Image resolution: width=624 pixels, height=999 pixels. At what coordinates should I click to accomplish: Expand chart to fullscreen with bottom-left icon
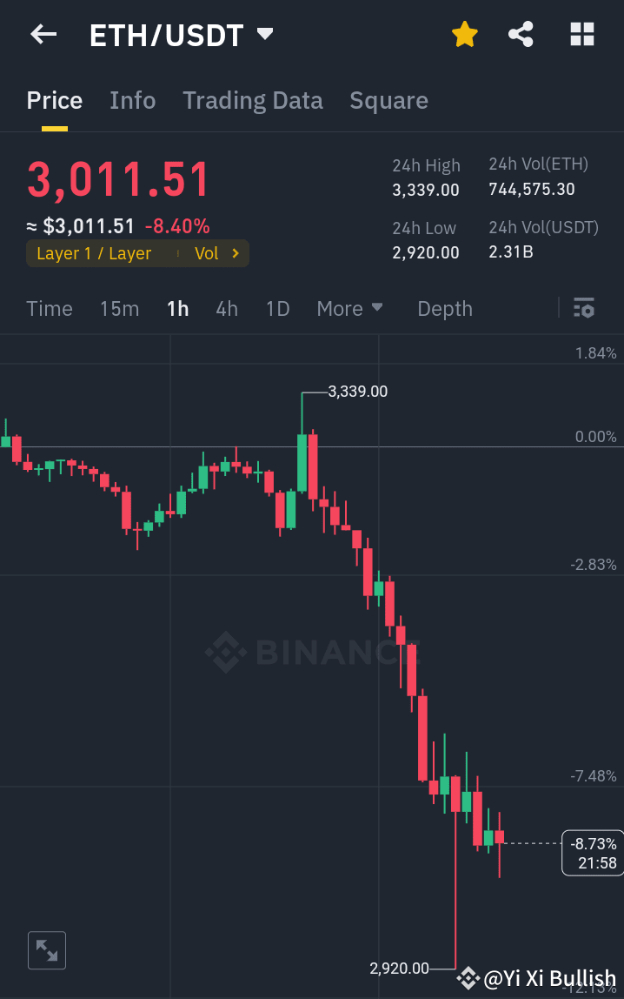click(x=46, y=949)
